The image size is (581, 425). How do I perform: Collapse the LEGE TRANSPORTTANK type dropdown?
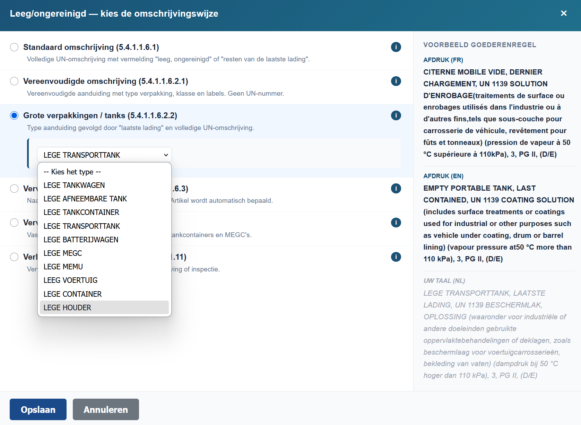tap(104, 155)
